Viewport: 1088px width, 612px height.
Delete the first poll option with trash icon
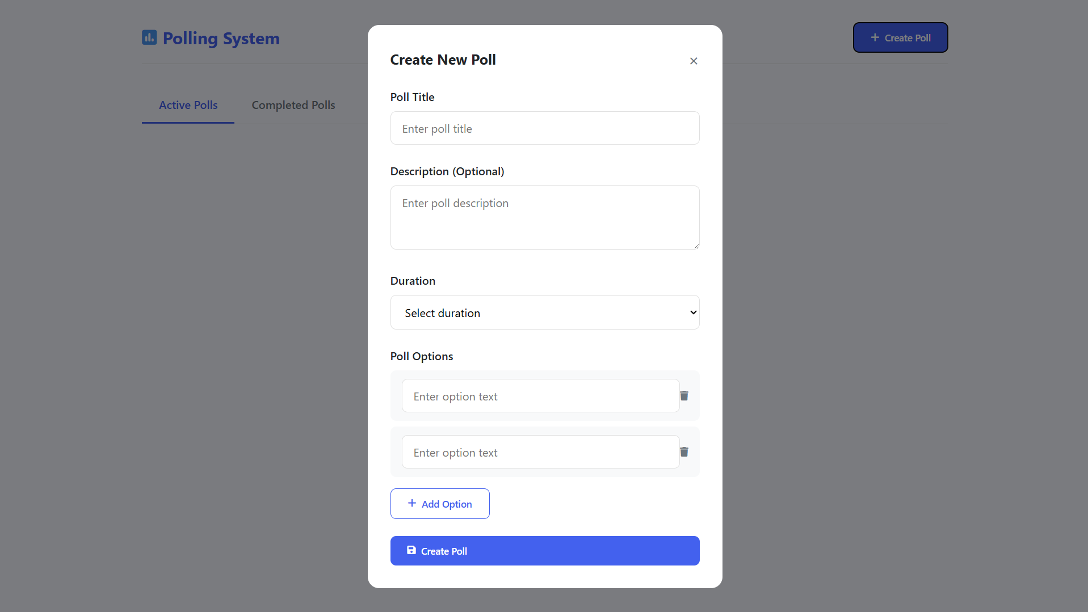(x=684, y=396)
